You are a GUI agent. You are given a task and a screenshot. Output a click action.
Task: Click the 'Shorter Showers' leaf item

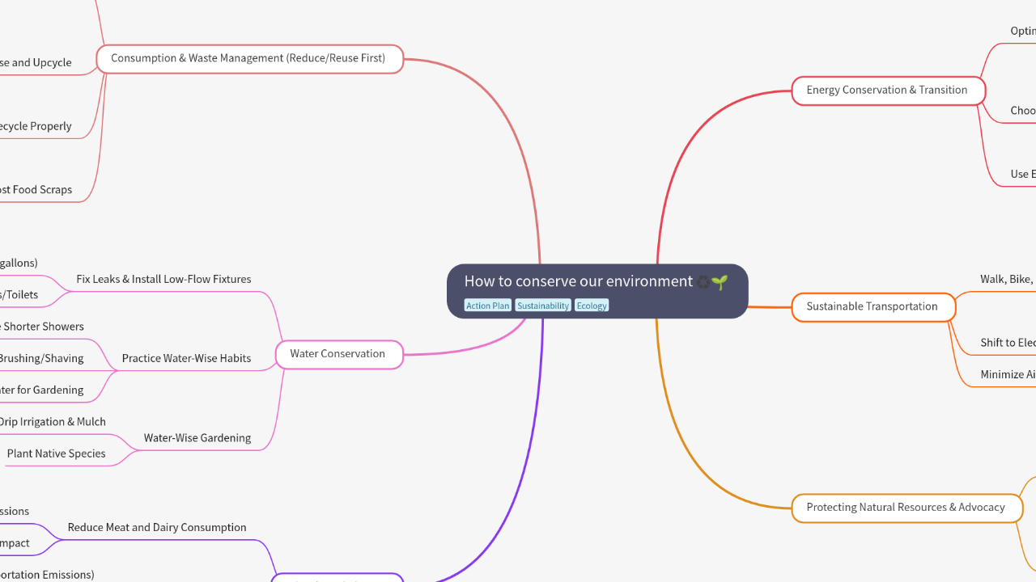click(x=43, y=327)
